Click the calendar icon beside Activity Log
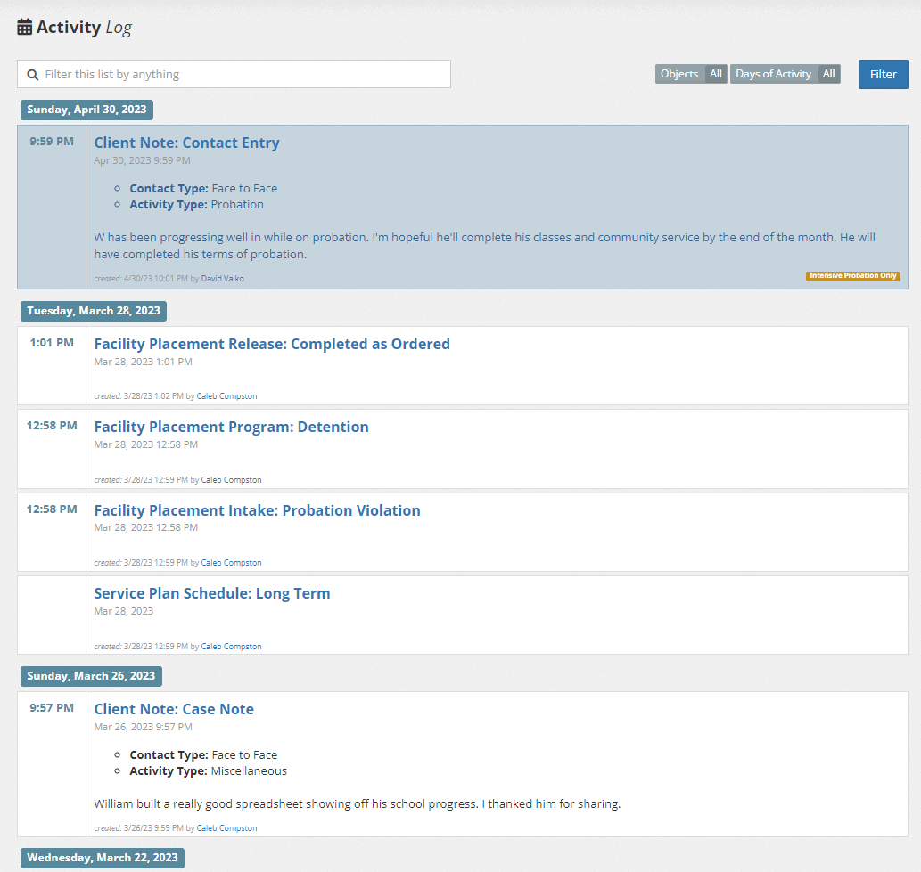Image resolution: width=921 pixels, height=872 pixels. coord(23,26)
